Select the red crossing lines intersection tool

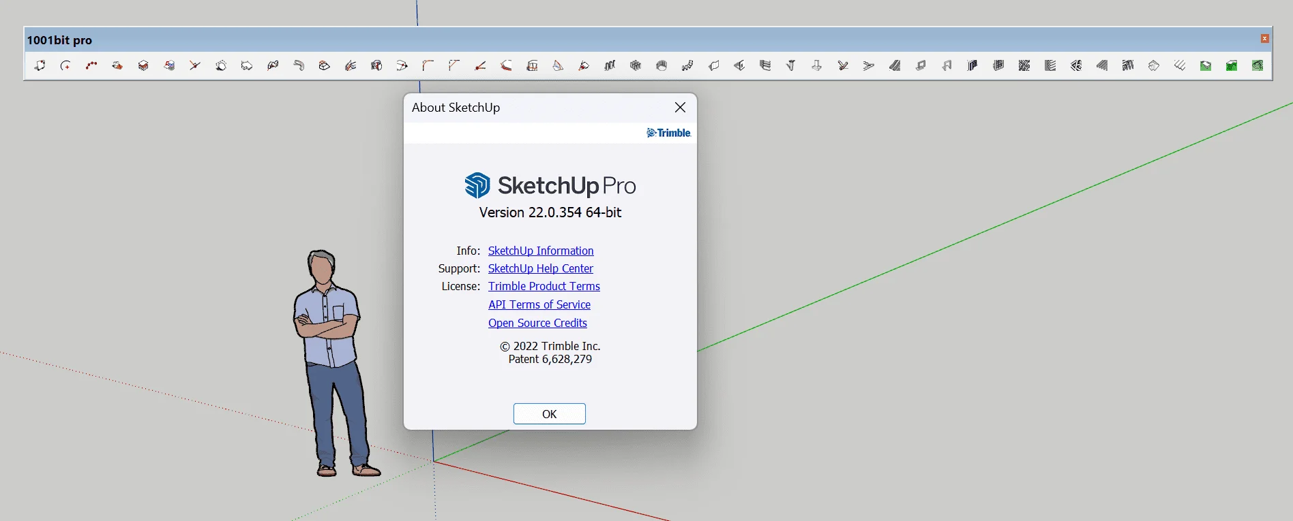(195, 65)
